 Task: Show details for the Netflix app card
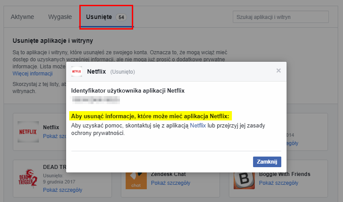point(55,136)
